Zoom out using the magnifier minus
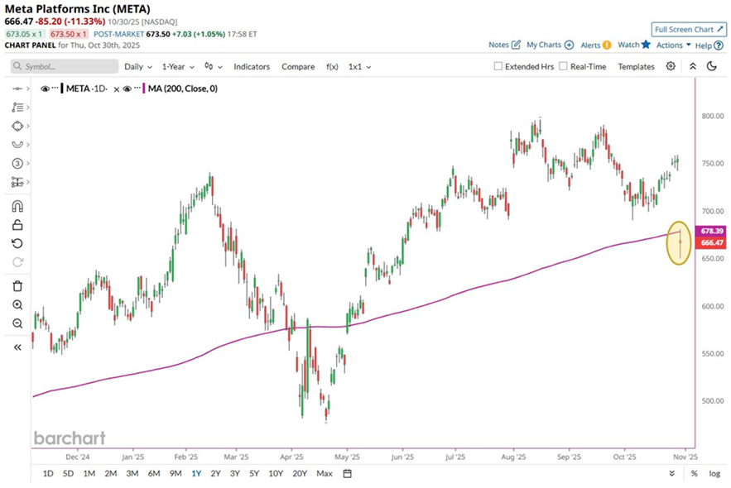Screen dimensions: 731x488 click(x=17, y=323)
